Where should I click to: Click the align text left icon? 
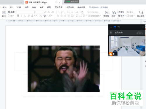(x=58, y=16)
